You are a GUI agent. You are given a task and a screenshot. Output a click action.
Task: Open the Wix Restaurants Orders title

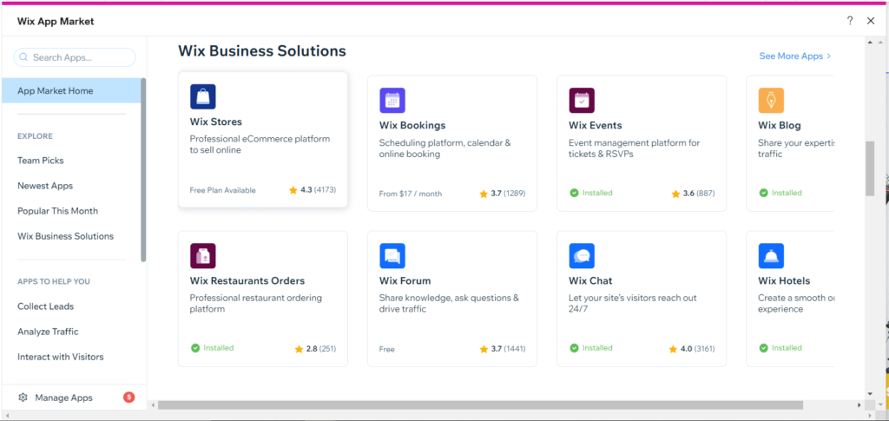click(x=247, y=280)
